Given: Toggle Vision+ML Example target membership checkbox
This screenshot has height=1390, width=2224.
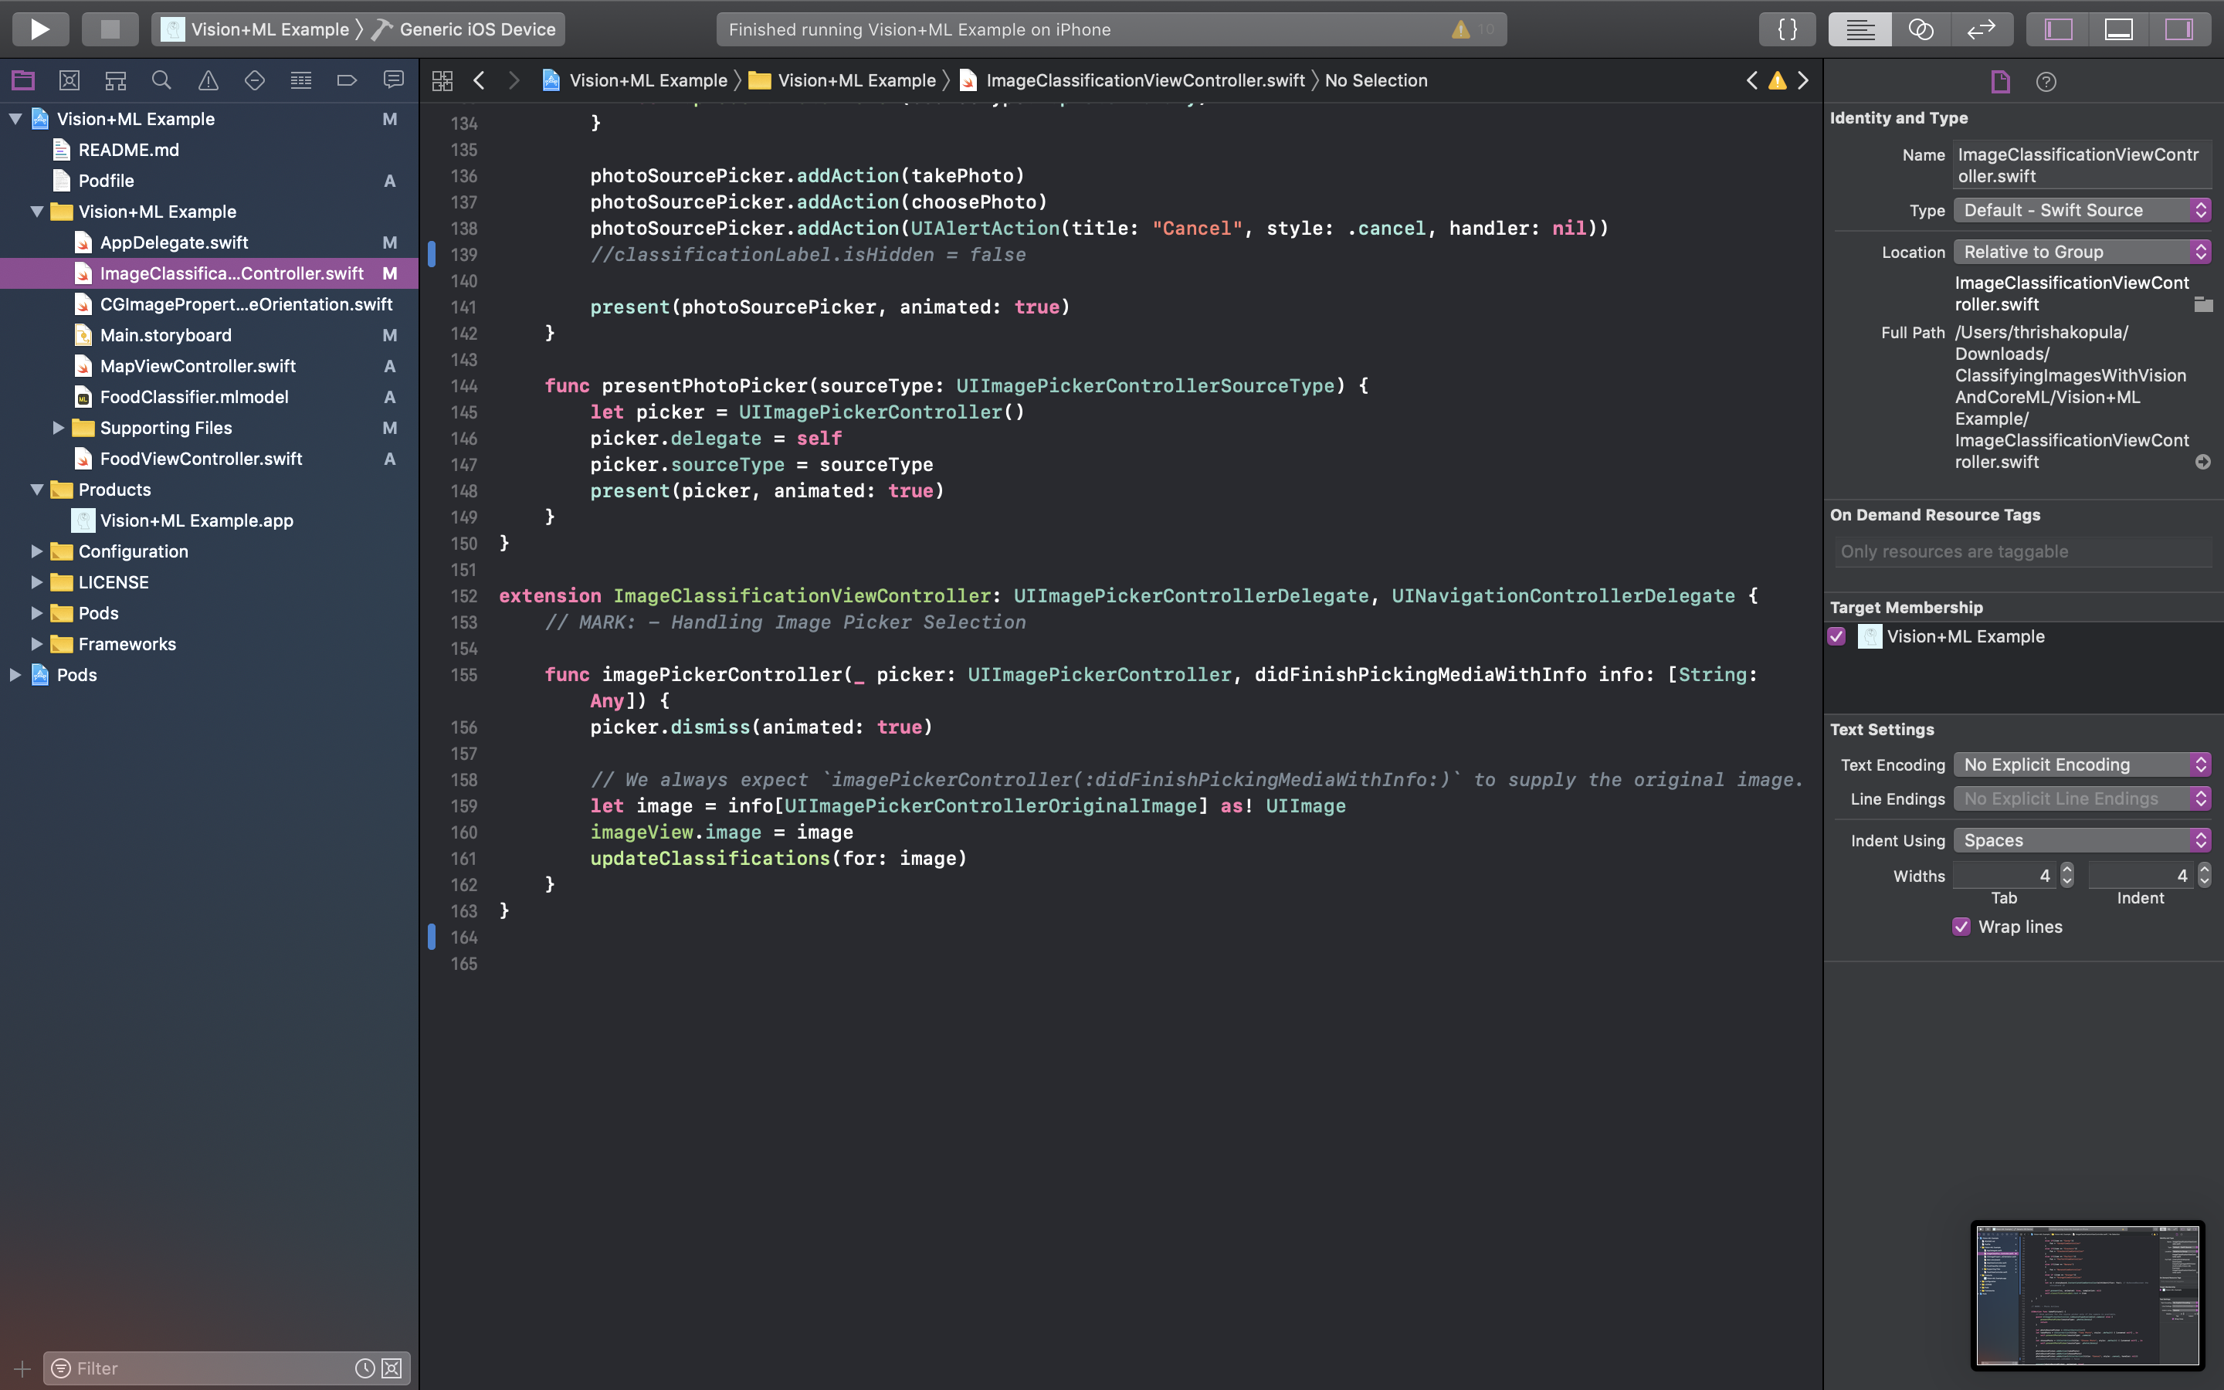Looking at the screenshot, I should (x=1837, y=636).
